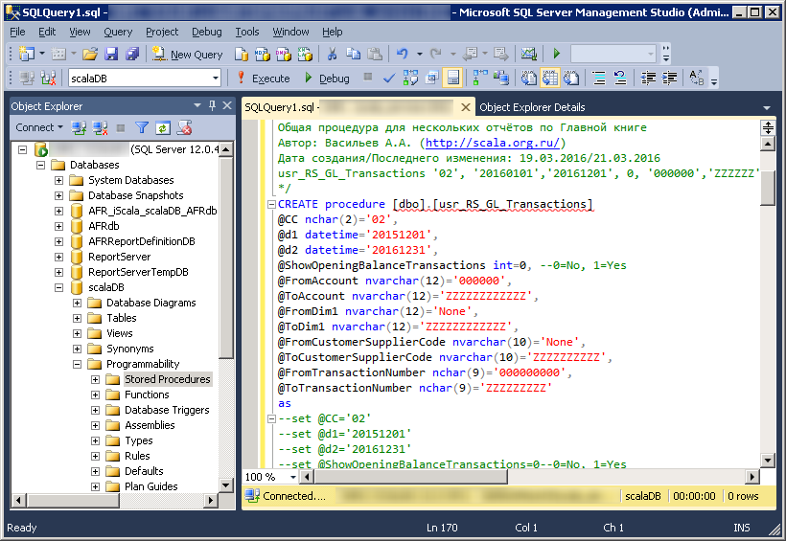Click the editor split-window handle
This screenshot has width=786, height=541.
coord(768,127)
